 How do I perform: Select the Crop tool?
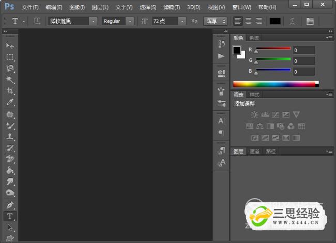point(10,91)
